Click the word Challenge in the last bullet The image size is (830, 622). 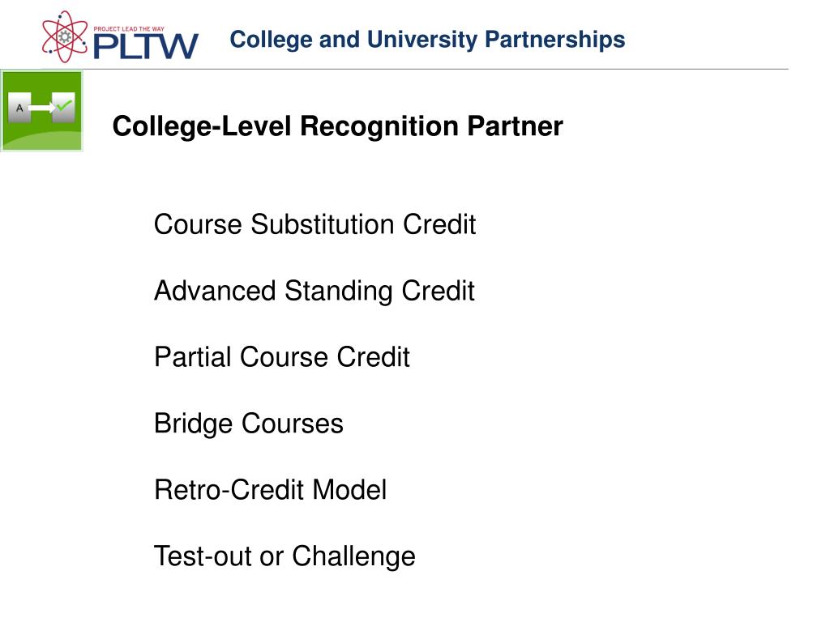(353, 556)
